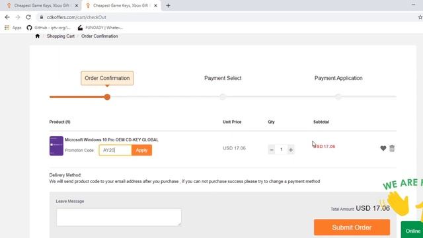Click the Payment Application progress dot
423x238 pixels.
pos(338,97)
